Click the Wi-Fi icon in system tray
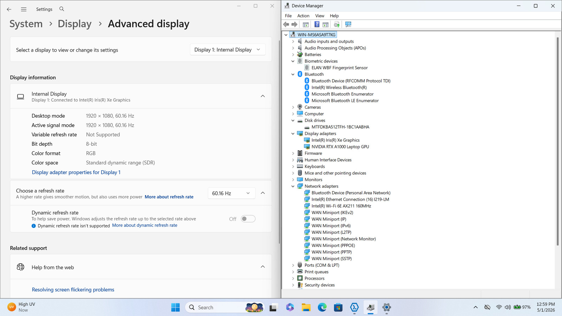 pos(499,307)
